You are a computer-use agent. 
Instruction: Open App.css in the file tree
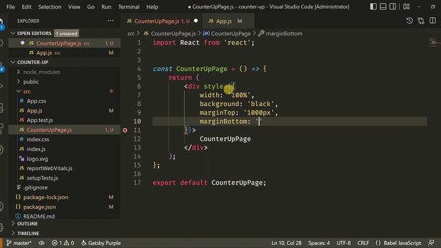[x=65, y=101]
